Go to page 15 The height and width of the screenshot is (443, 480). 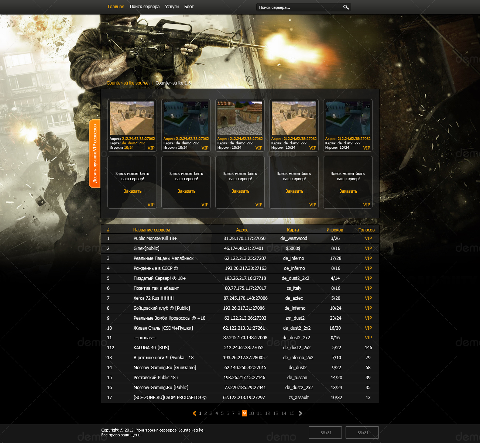[x=292, y=413]
